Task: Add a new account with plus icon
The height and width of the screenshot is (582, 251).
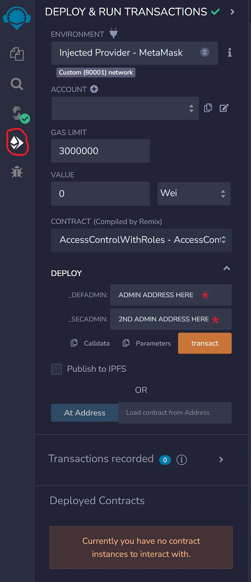Action: [x=94, y=89]
